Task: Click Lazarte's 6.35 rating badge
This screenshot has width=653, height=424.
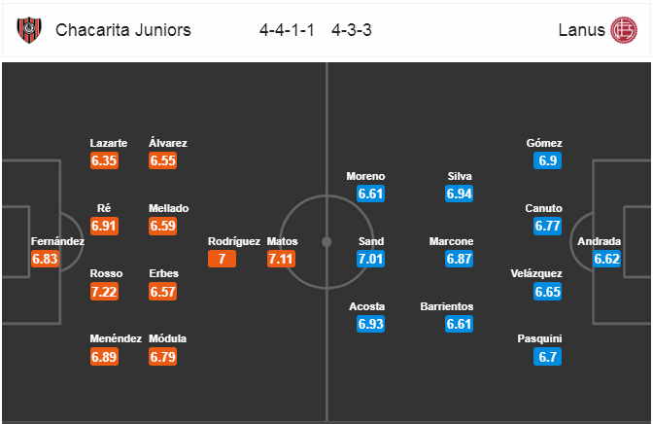Action: tap(104, 160)
